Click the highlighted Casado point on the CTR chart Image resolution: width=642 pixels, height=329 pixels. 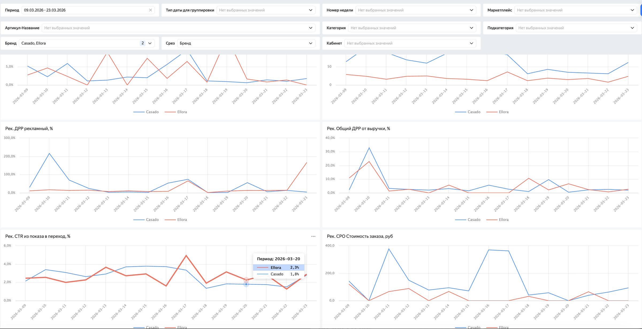coord(246,284)
